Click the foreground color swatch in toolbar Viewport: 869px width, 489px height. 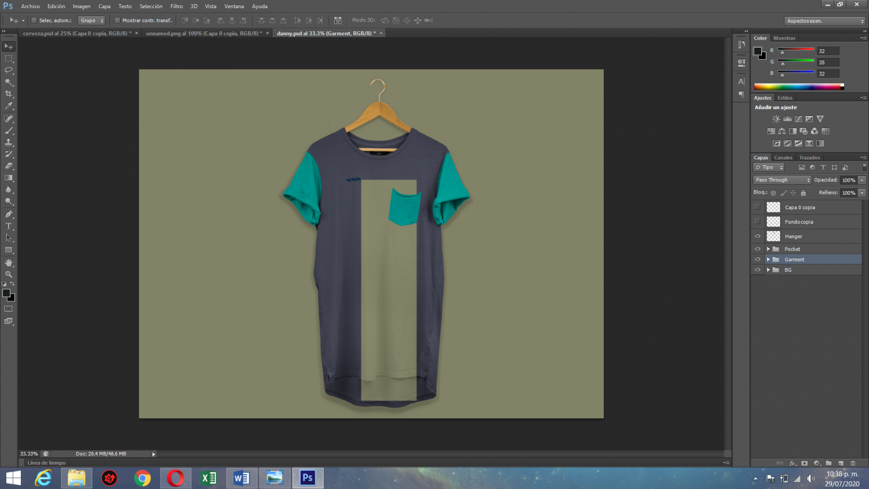6,293
